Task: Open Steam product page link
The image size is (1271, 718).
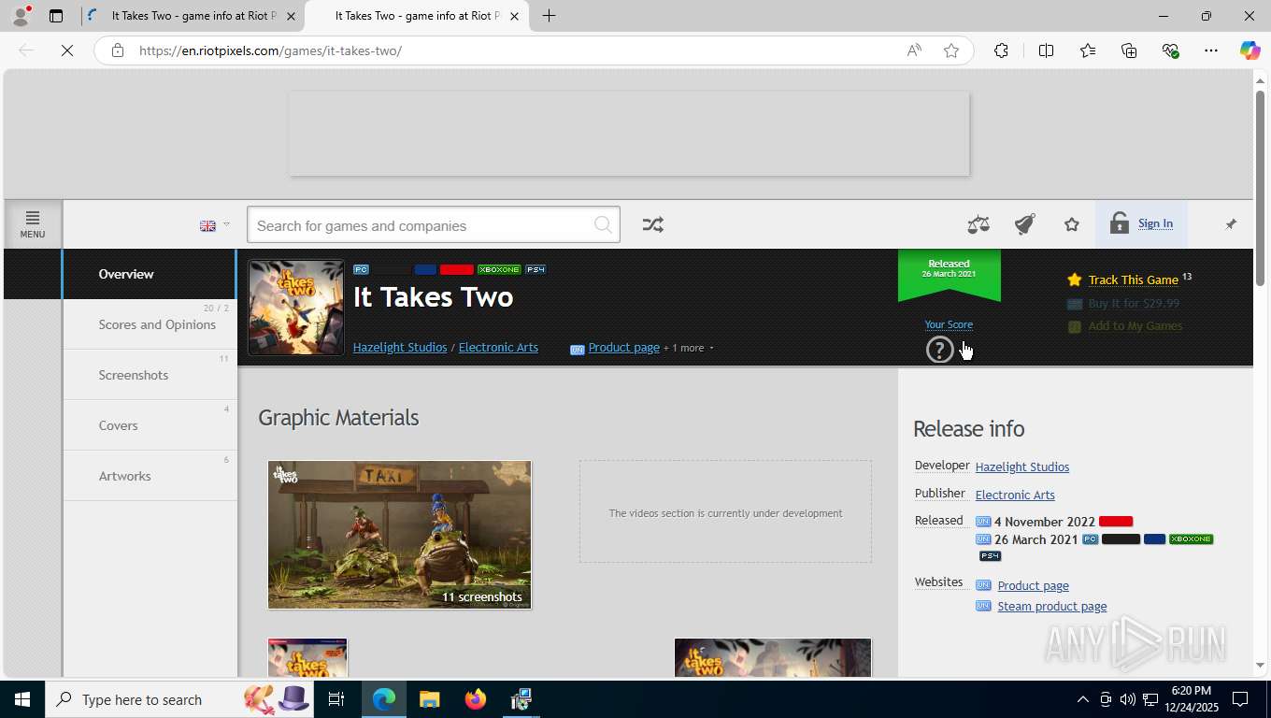Action: (x=1051, y=606)
